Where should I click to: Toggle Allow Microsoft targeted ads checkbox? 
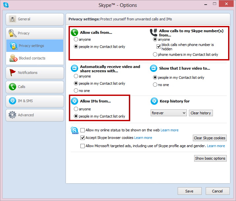(x=82, y=146)
